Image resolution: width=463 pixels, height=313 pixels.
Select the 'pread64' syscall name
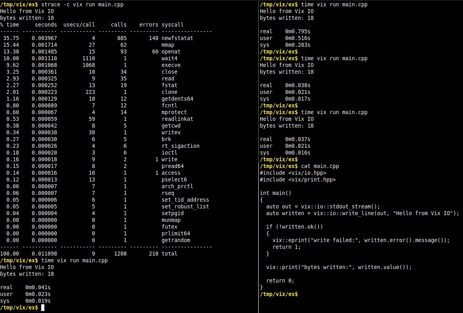(x=172, y=166)
